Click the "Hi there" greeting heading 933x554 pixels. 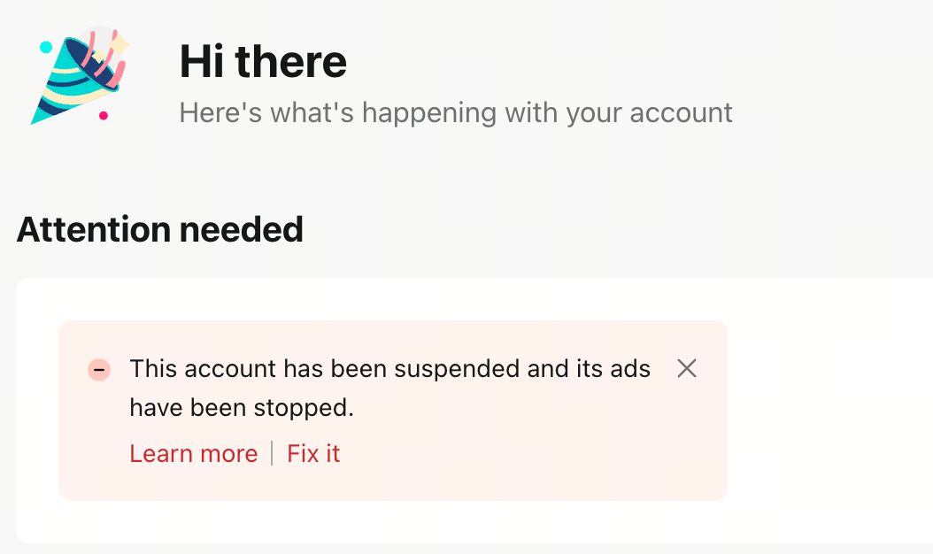click(x=263, y=61)
